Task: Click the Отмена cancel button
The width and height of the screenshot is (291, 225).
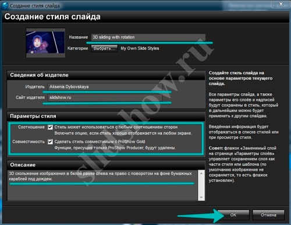Action: click(x=268, y=215)
